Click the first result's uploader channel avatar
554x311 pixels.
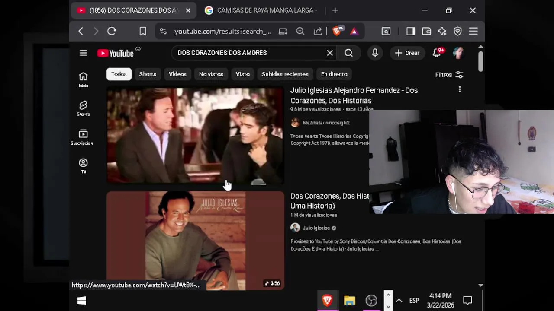point(295,123)
